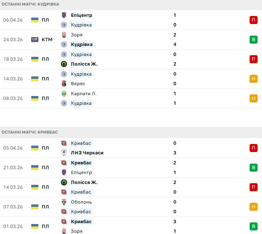This screenshot has height=234, width=262.
Task: Click the КТМ tournament flag icon
Action: pyautogui.click(x=35, y=40)
